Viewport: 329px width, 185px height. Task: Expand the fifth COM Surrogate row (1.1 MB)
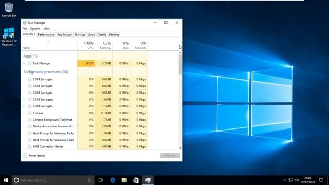(24, 106)
